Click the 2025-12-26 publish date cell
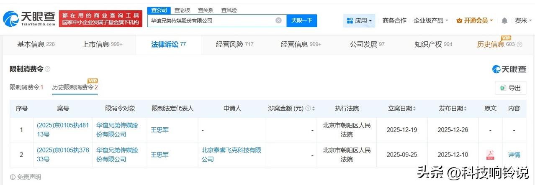Image resolution: width=535 pixels, height=185 pixels. 453,130
